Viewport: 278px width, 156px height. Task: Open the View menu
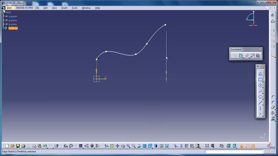click(x=54, y=8)
